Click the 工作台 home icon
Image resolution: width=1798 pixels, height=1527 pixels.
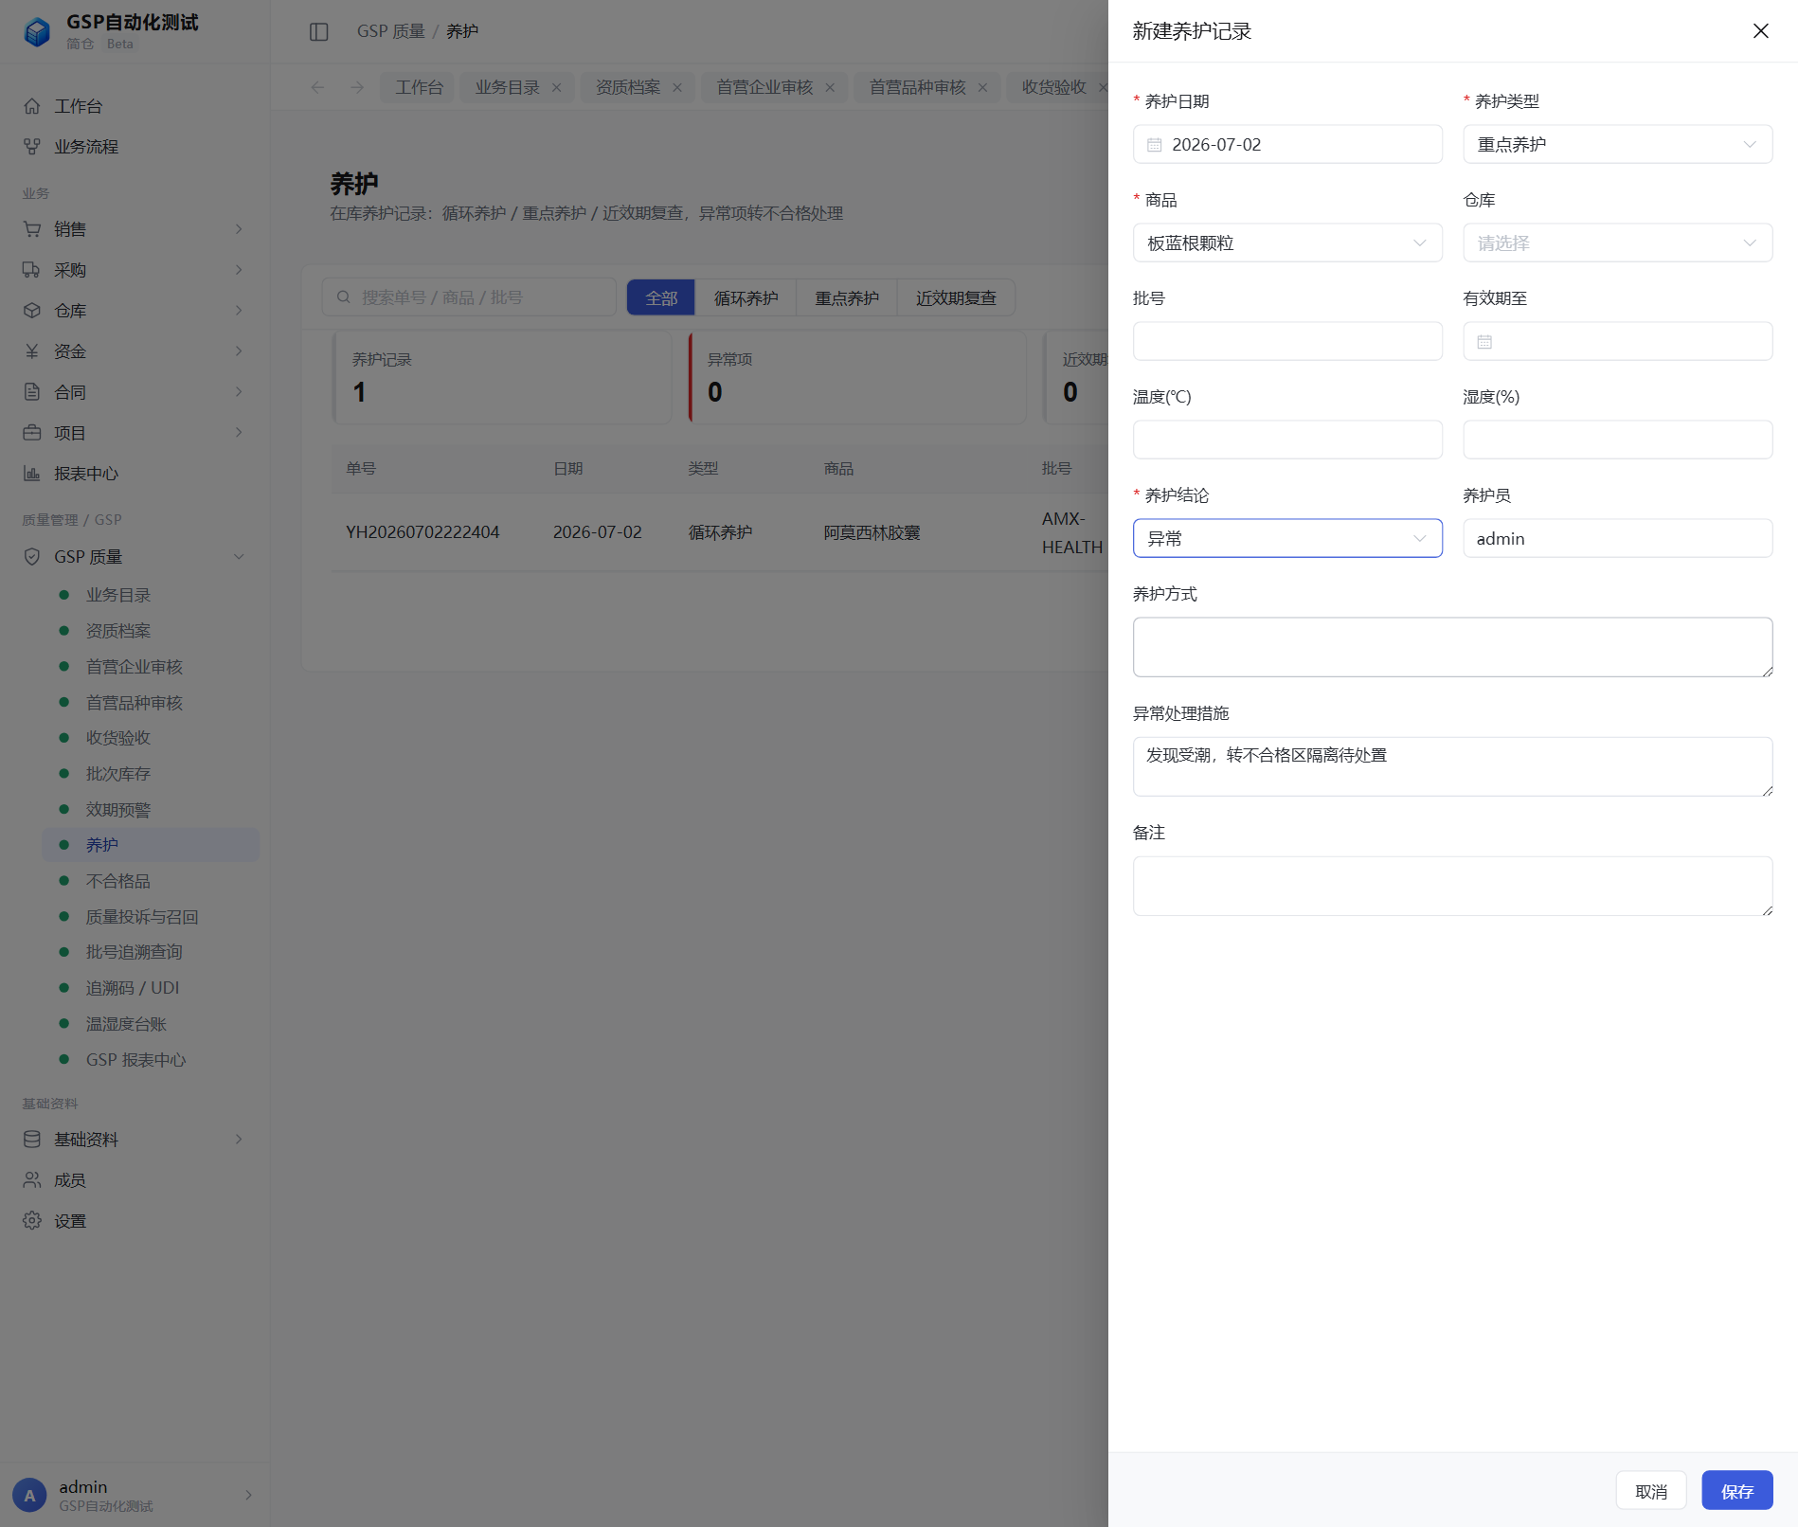click(32, 106)
